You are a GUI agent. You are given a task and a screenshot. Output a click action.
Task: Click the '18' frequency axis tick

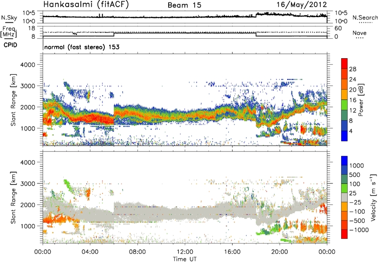click(32, 28)
